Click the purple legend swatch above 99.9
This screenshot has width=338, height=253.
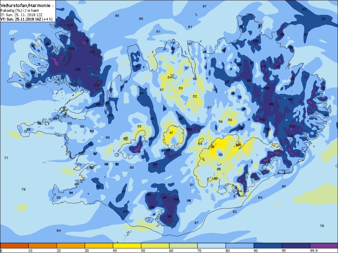coord(324,246)
